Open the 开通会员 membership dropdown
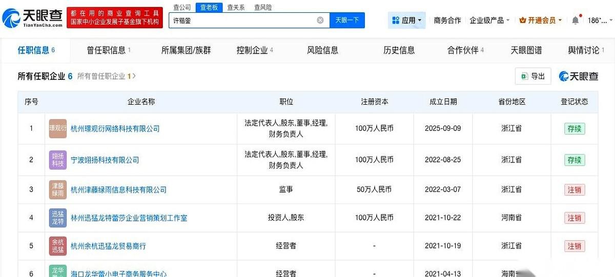Viewport: 615px width, 277px height. pos(540,20)
